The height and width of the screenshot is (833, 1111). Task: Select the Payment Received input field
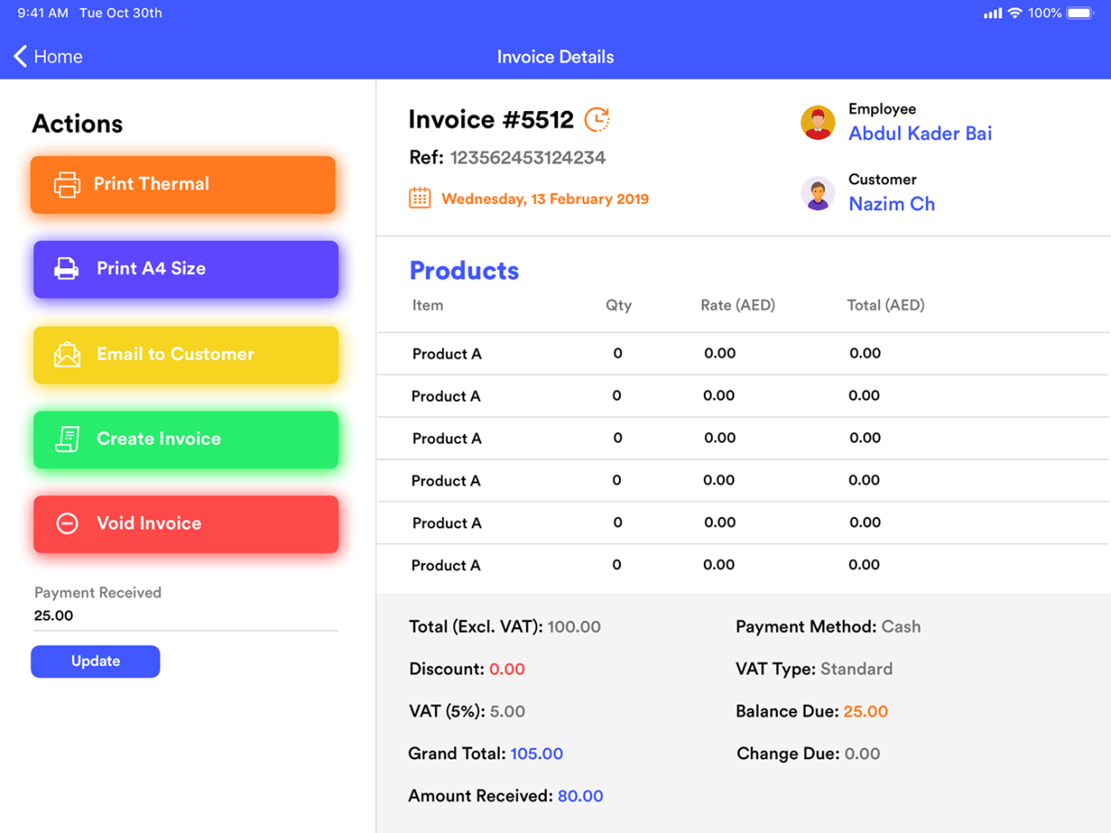(185, 616)
